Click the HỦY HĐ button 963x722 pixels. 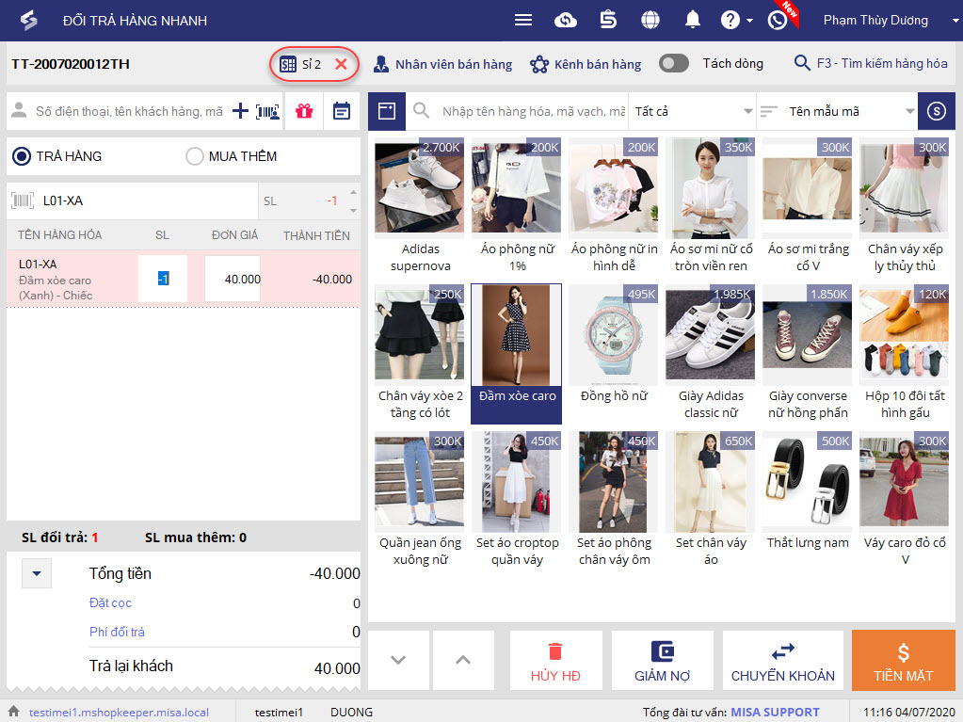click(555, 661)
